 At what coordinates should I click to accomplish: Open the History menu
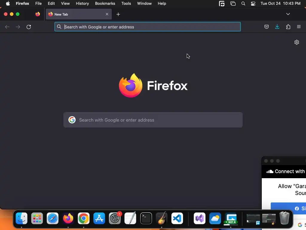[x=82, y=4]
